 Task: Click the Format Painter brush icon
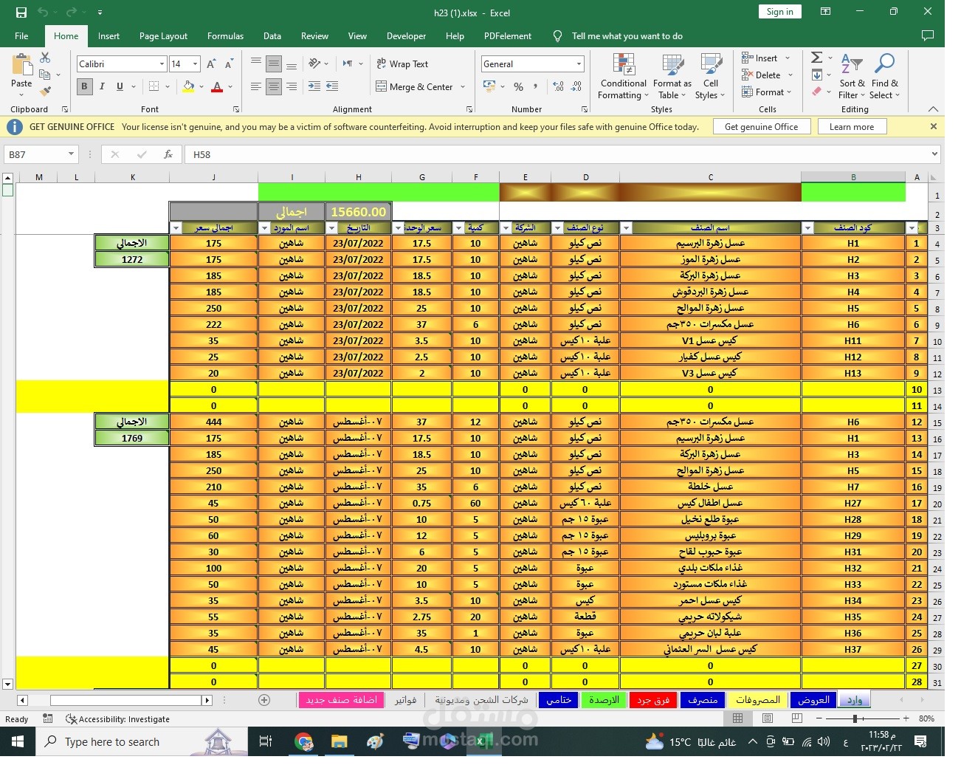[x=45, y=91]
